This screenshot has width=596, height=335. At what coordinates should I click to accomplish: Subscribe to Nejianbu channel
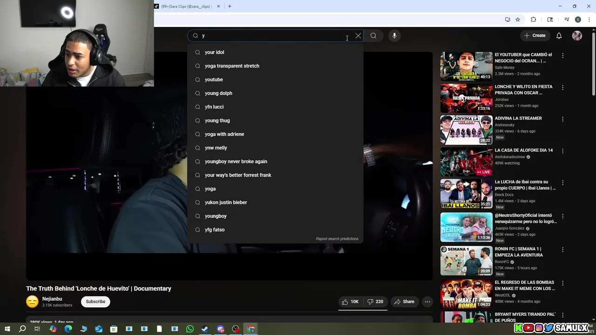click(95, 301)
